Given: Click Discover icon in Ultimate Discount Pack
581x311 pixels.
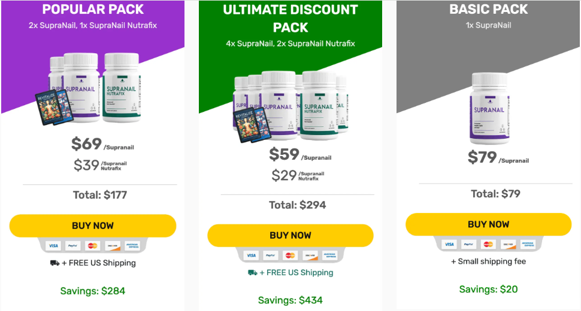Looking at the screenshot, I should tap(310, 255).
